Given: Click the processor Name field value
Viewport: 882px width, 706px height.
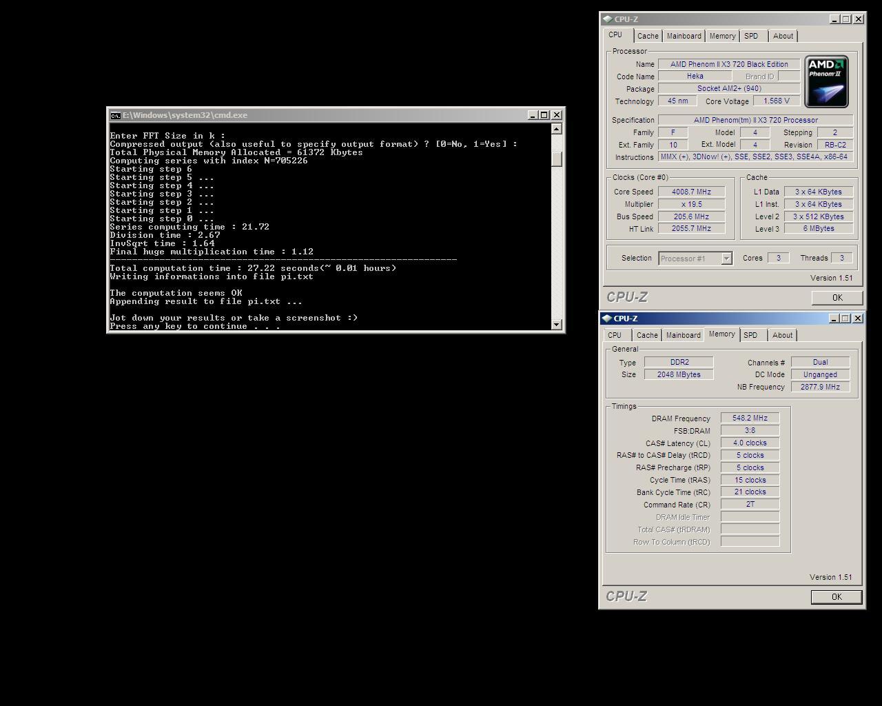Looking at the screenshot, I should (x=729, y=64).
